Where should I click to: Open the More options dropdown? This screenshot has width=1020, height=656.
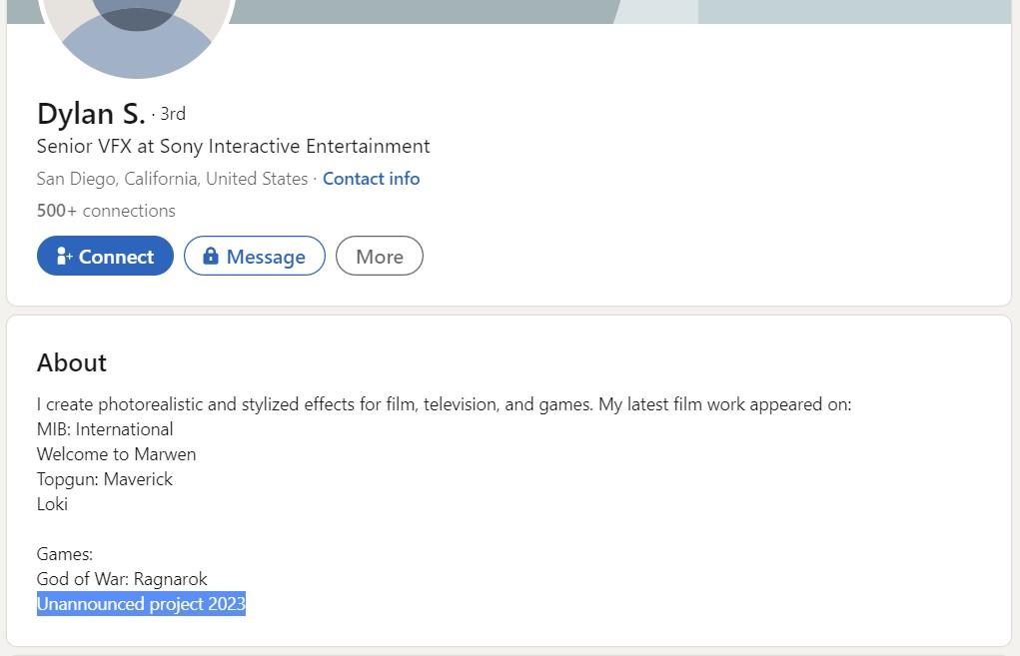tap(379, 257)
